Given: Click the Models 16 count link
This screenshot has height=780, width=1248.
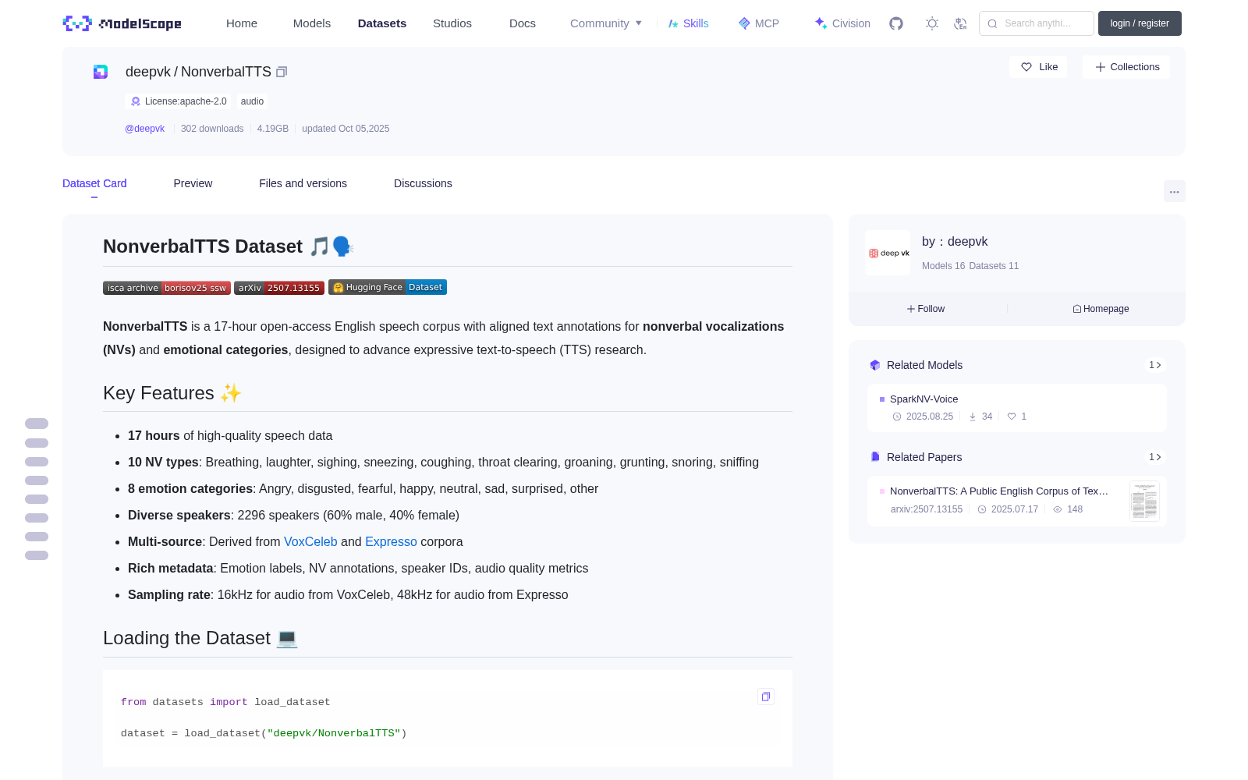Looking at the screenshot, I should 943,266.
